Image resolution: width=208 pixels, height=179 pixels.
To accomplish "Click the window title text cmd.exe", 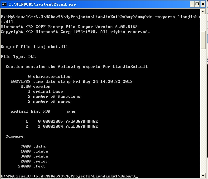I will coord(42,4).
